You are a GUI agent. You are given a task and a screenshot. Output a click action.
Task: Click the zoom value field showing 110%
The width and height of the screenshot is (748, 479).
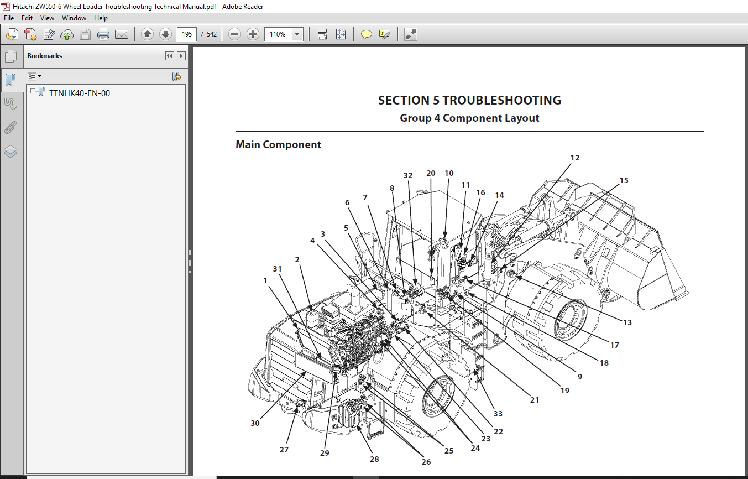tap(278, 34)
